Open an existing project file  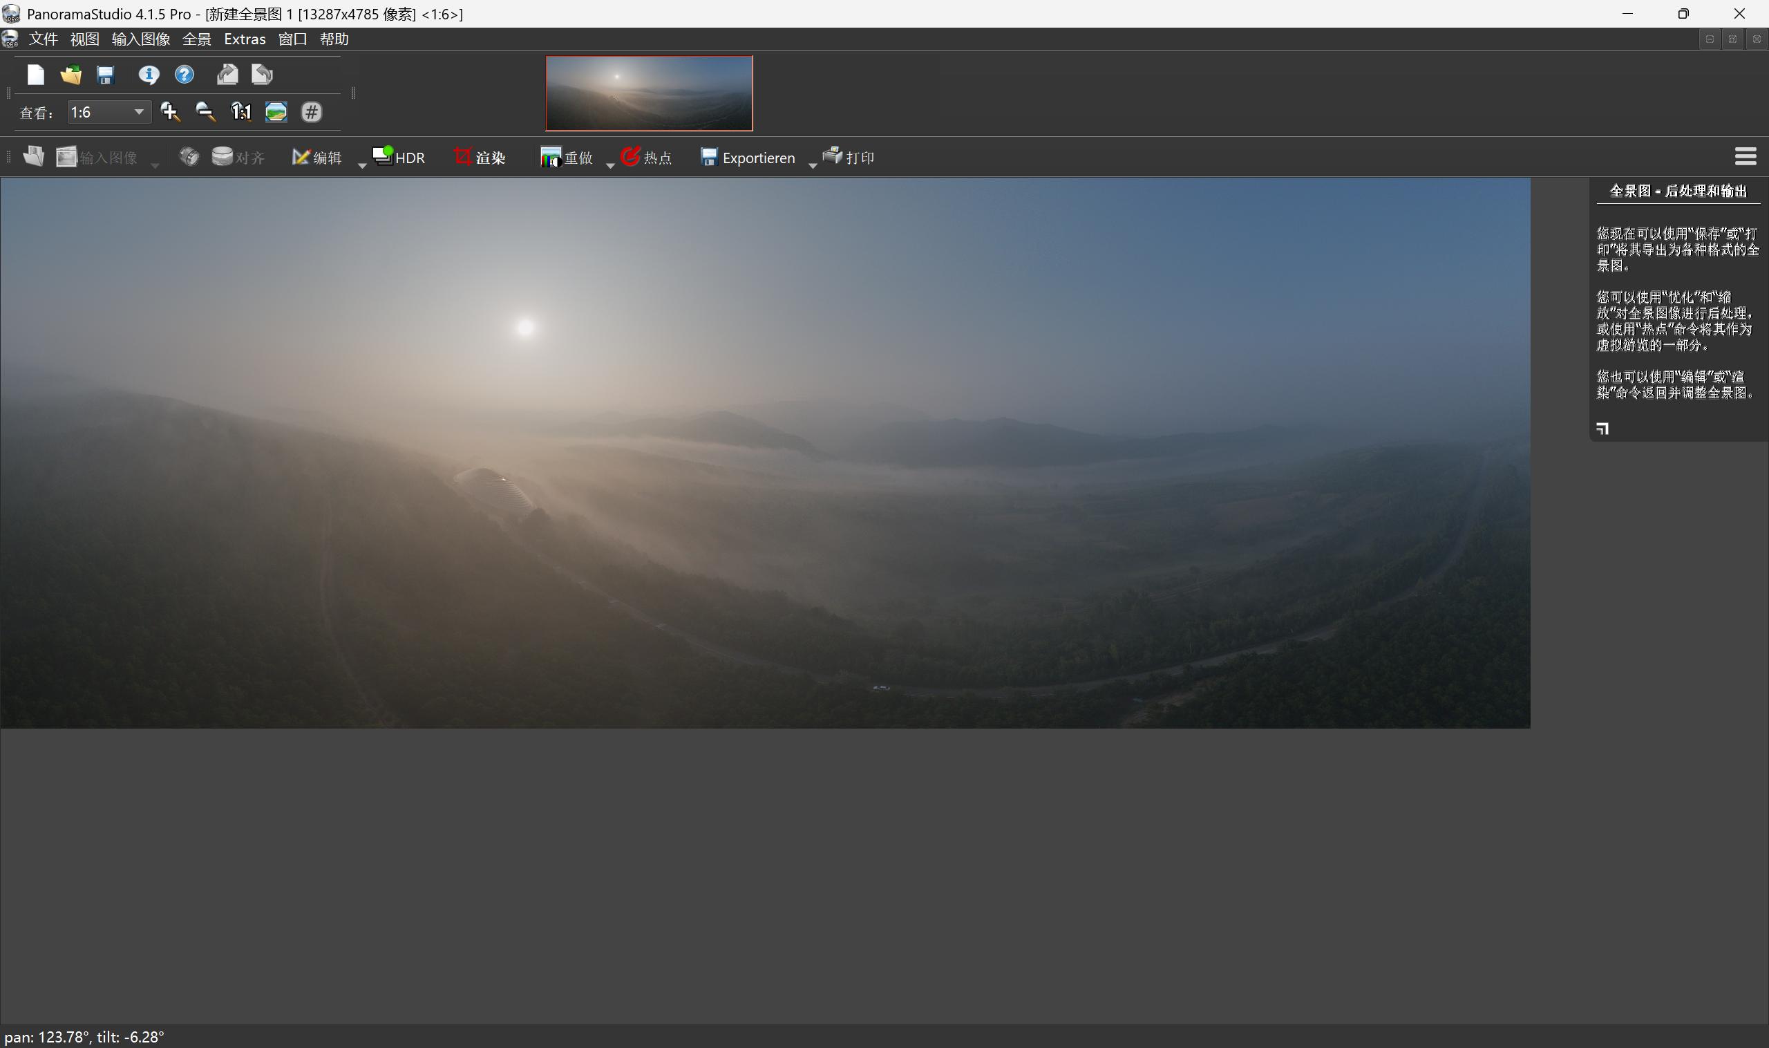pos(70,74)
